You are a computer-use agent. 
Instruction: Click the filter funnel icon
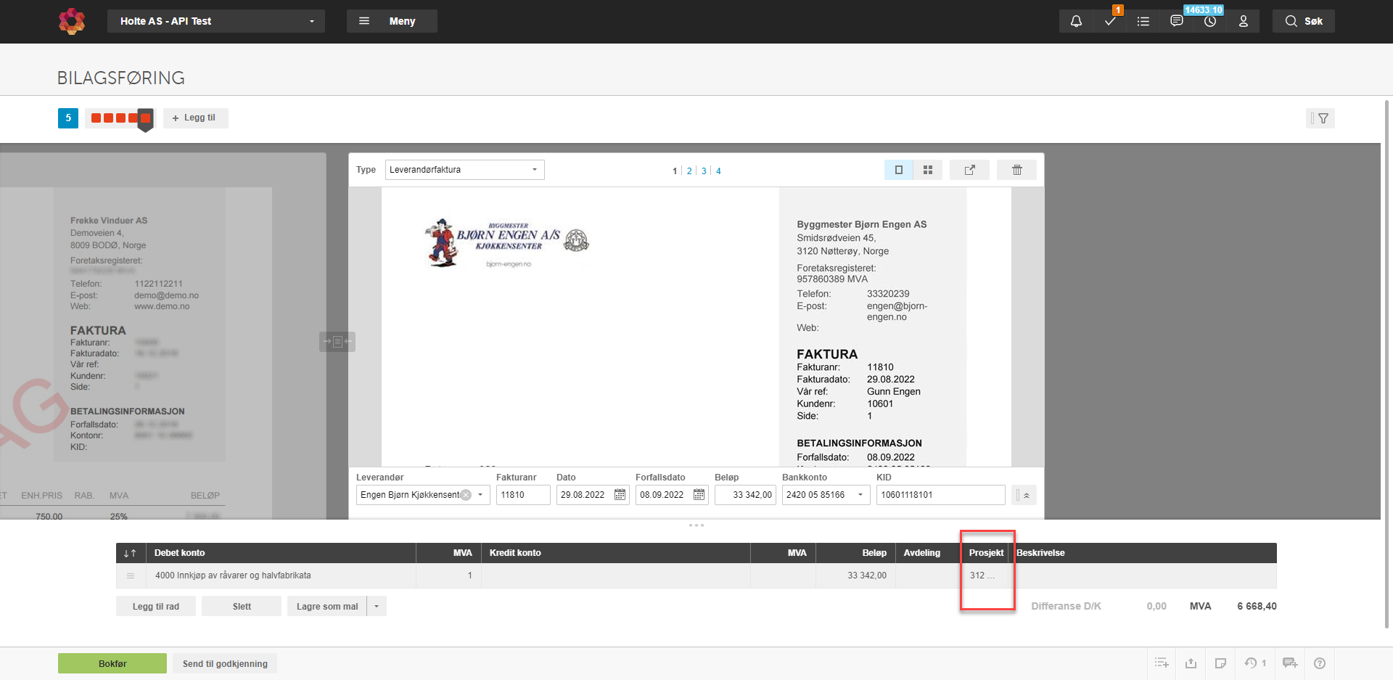[1323, 118]
